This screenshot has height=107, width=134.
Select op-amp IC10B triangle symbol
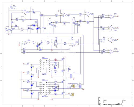coord(112,52)
